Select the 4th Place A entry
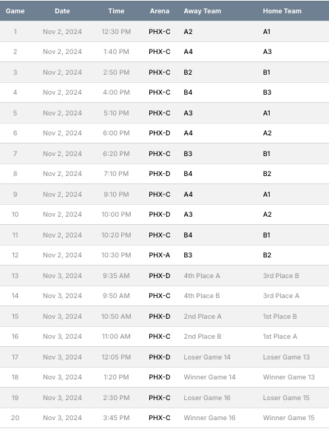The width and height of the screenshot is (329, 429). [x=202, y=276]
